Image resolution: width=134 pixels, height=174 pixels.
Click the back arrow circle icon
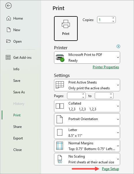[x=8, y=6]
